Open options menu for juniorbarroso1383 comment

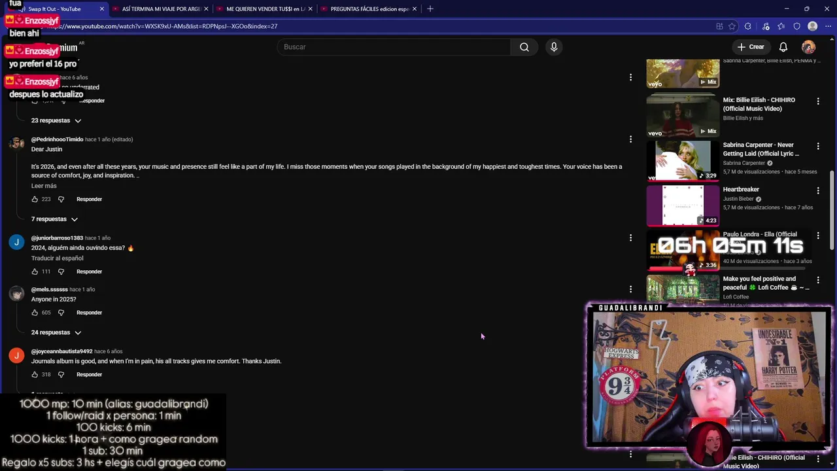(x=630, y=238)
